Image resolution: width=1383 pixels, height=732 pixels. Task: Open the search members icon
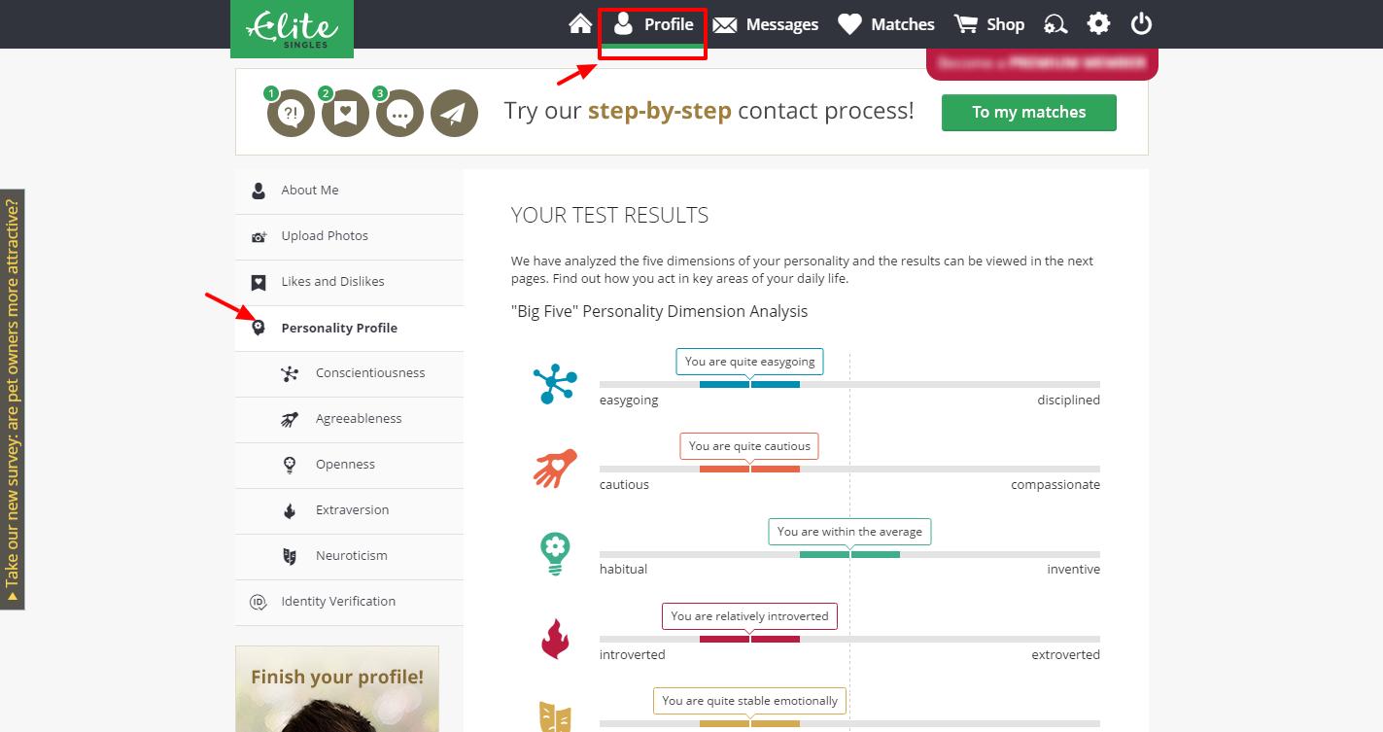pos(1055,24)
